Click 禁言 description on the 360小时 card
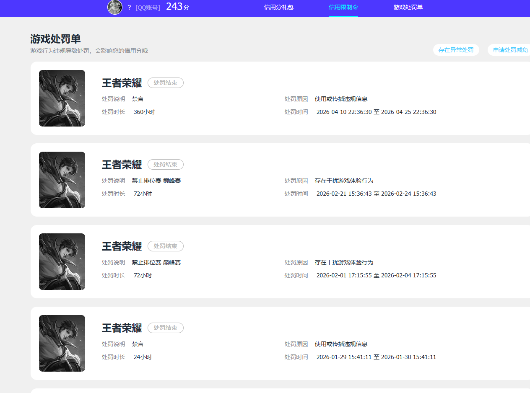 [138, 99]
